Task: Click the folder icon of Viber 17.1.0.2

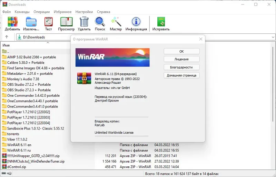Action: point(4,139)
